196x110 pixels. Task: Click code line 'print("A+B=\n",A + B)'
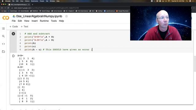coord(39,37)
